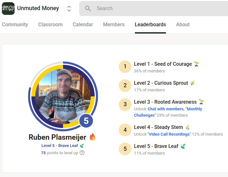The width and height of the screenshot is (228, 177).
Task: Open the Members tab
Action: pos(114,25)
